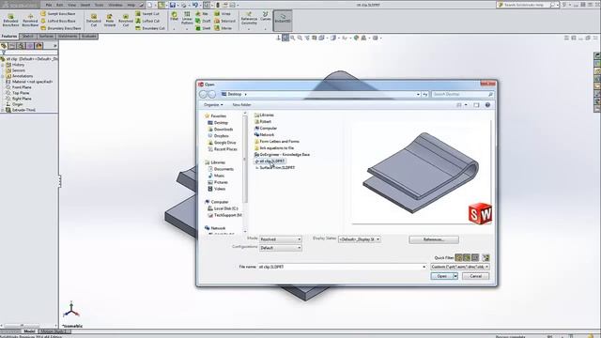The width and height of the screenshot is (601, 338).
Task: Select the Lofted Boss/Base tool
Action: (x=58, y=21)
